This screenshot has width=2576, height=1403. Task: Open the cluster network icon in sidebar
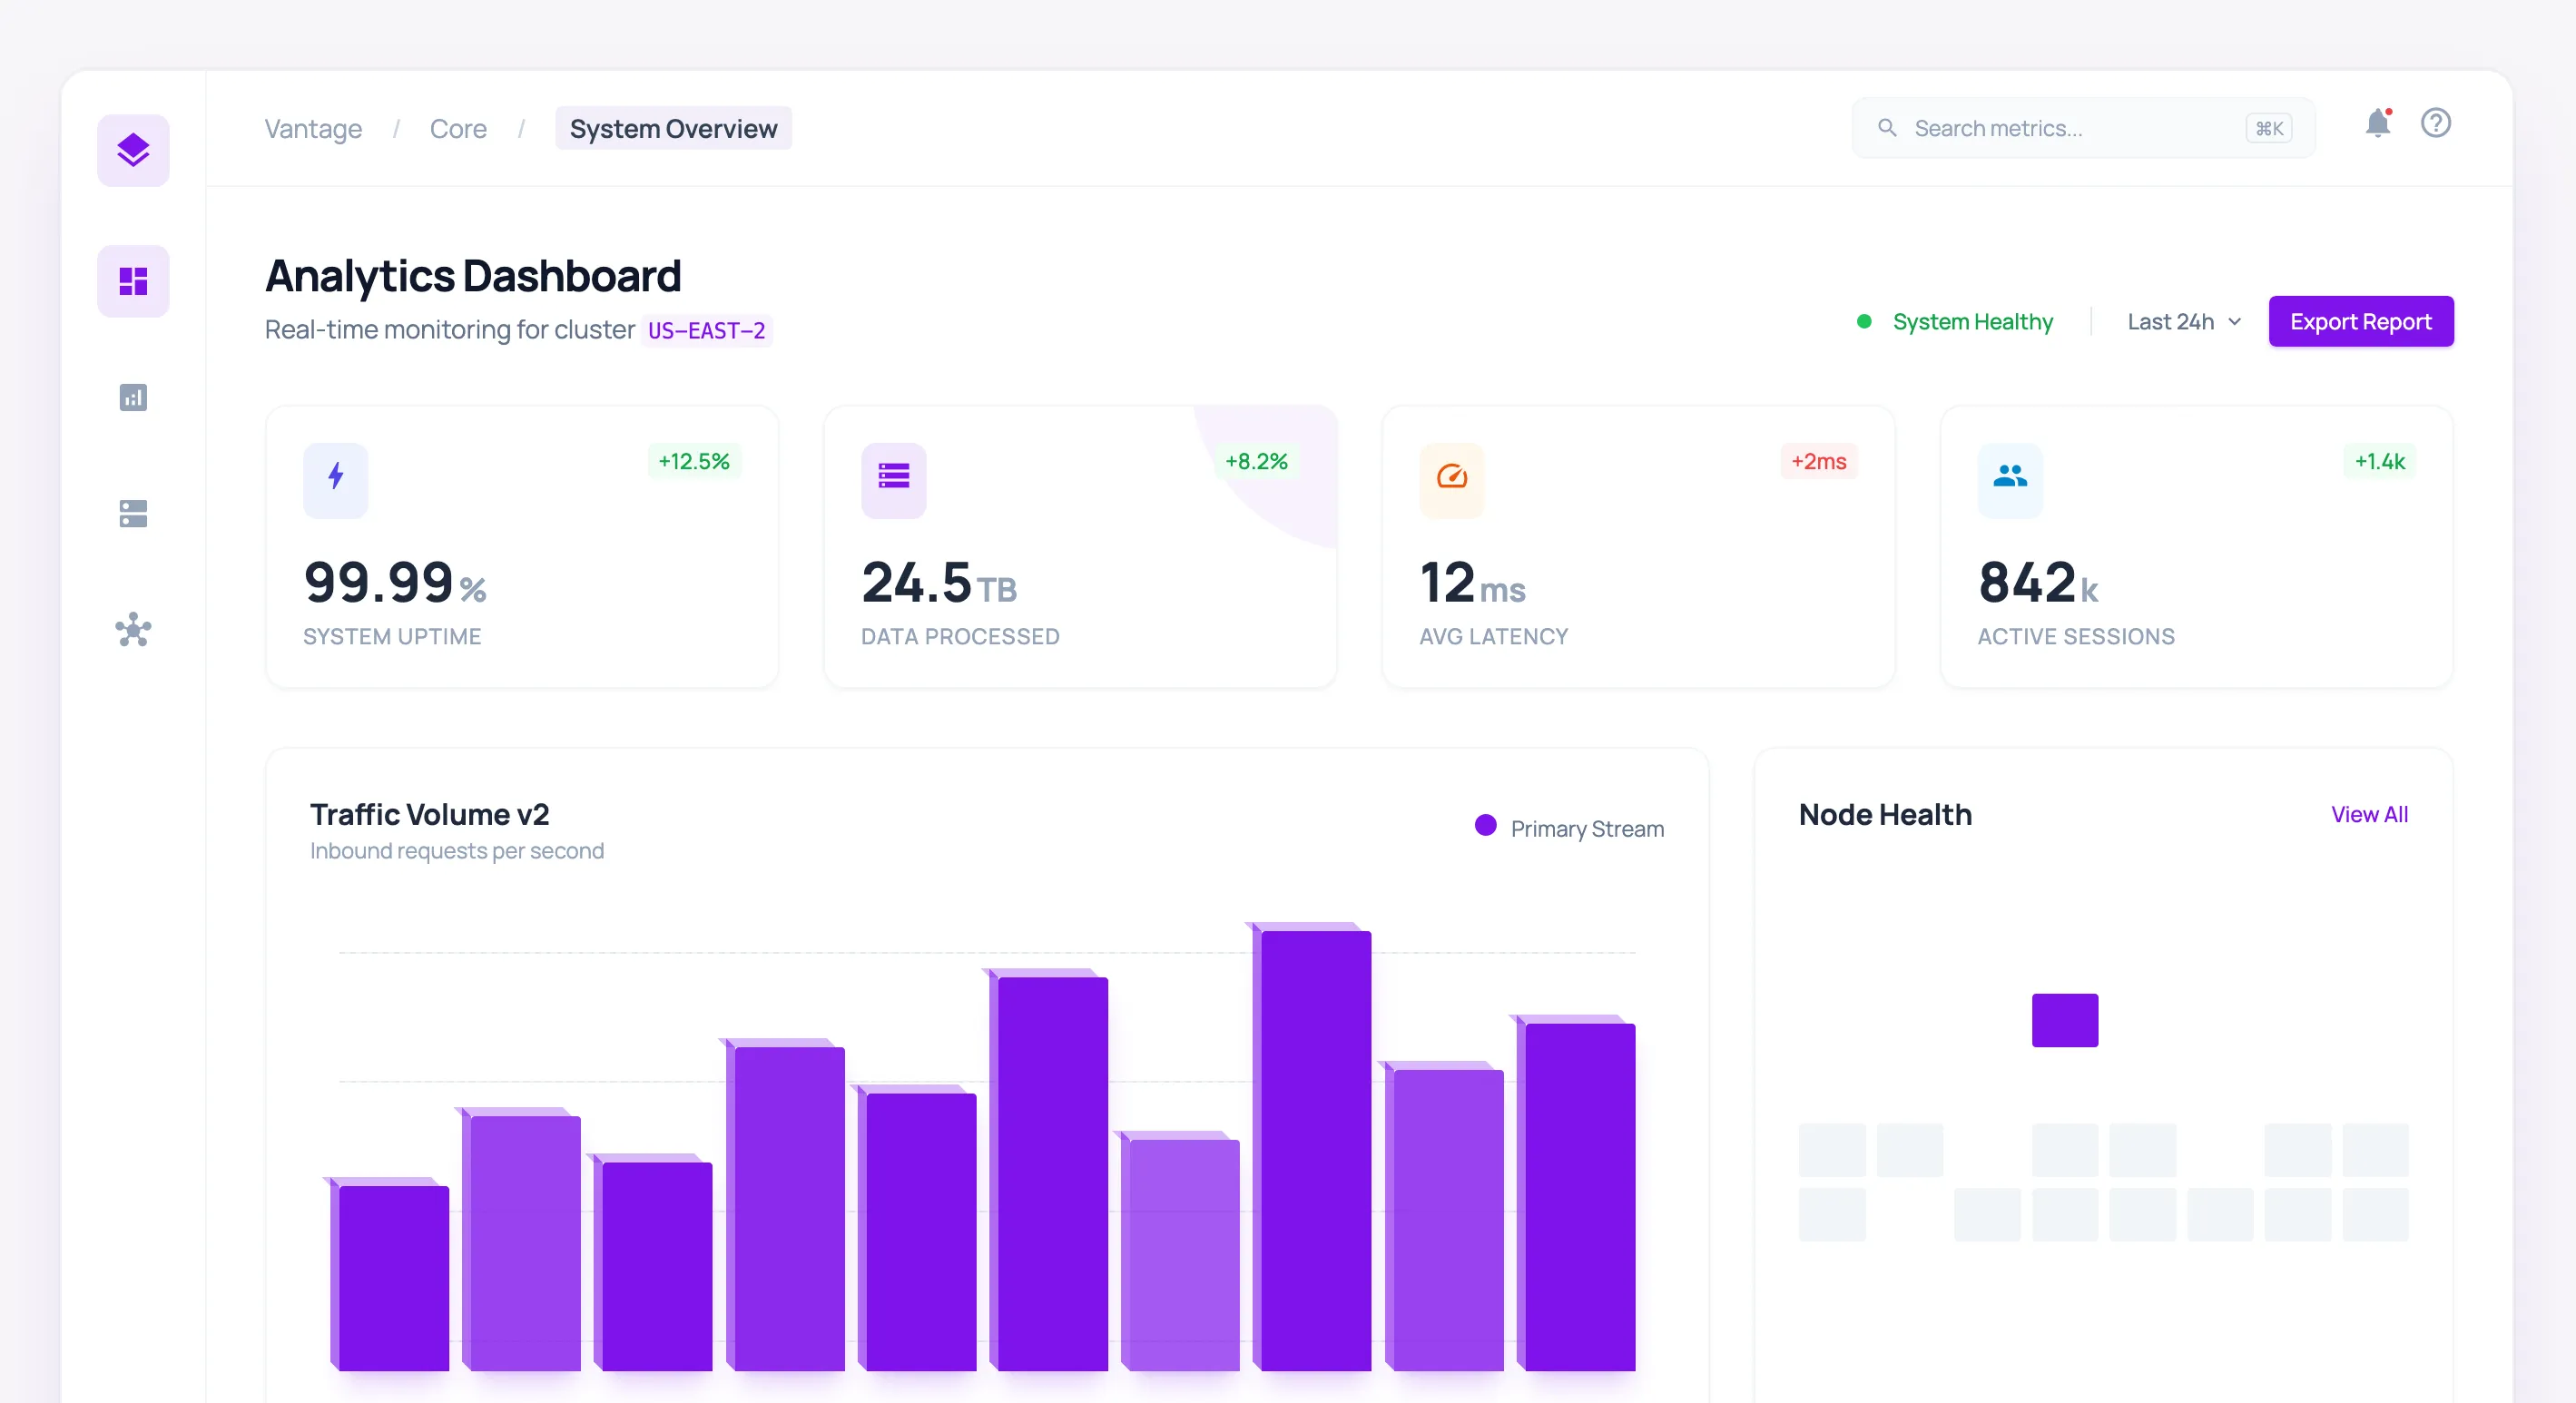point(133,630)
